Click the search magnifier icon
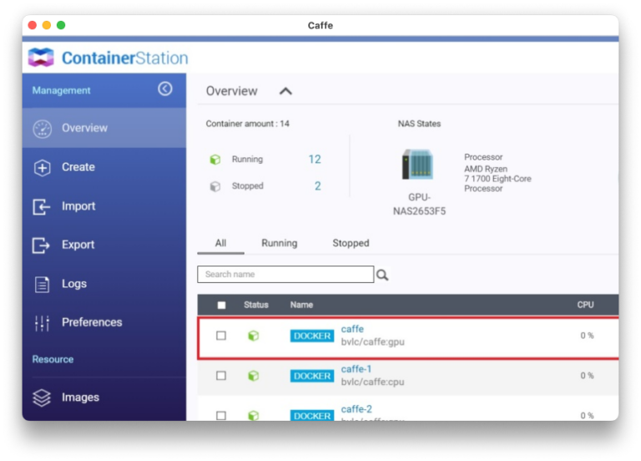Screen dimensions: 641x461 (x=382, y=275)
